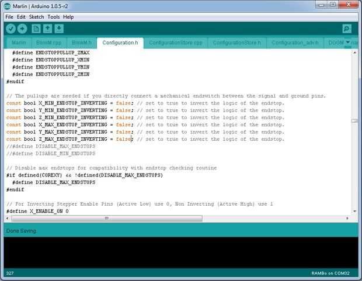Switch to the BlinkM.cpp tab
362x281 pixels.
click(x=48, y=43)
